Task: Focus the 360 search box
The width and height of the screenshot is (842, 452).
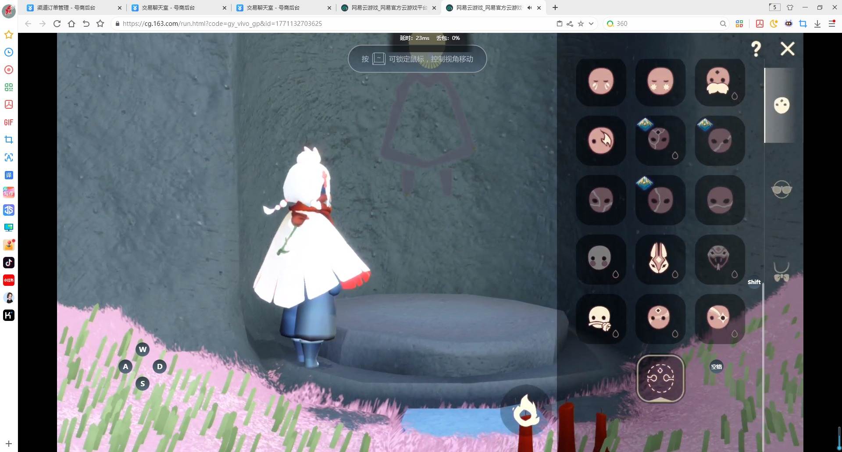Action: tap(667, 24)
